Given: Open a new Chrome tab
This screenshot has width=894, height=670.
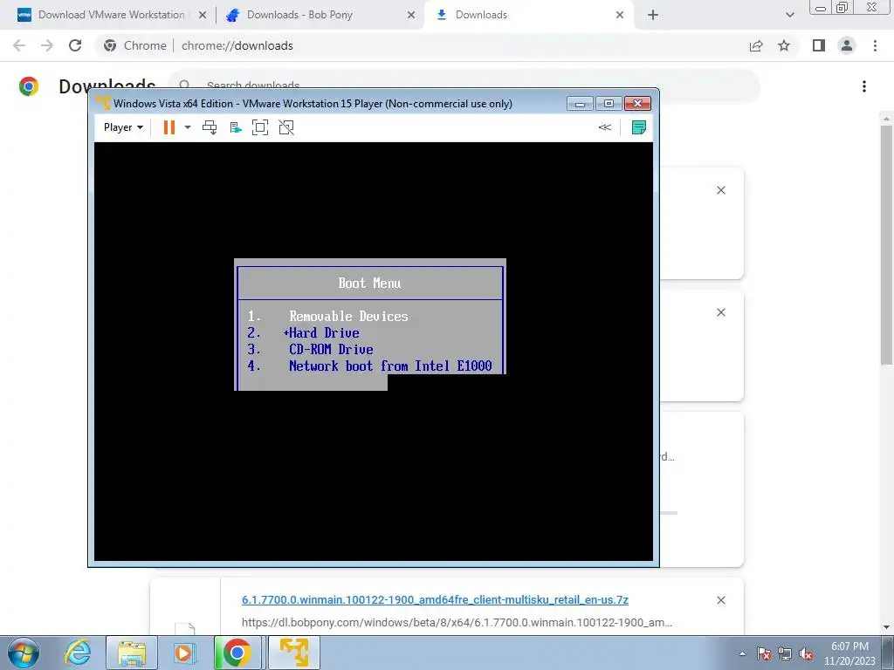Looking at the screenshot, I should pos(653,15).
